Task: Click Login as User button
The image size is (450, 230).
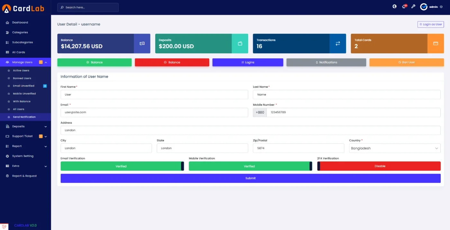Action: pyautogui.click(x=431, y=24)
